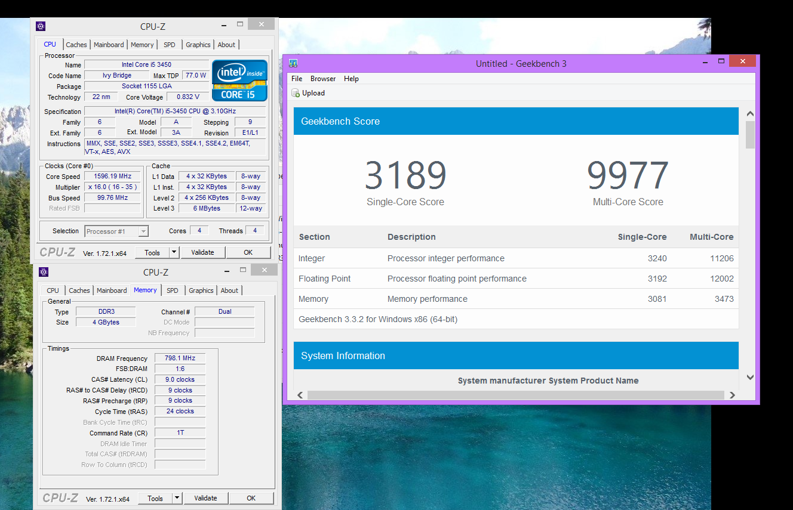Open the Browser menu in Geekbench
The height and width of the screenshot is (510, 793).
coord(323,79)
